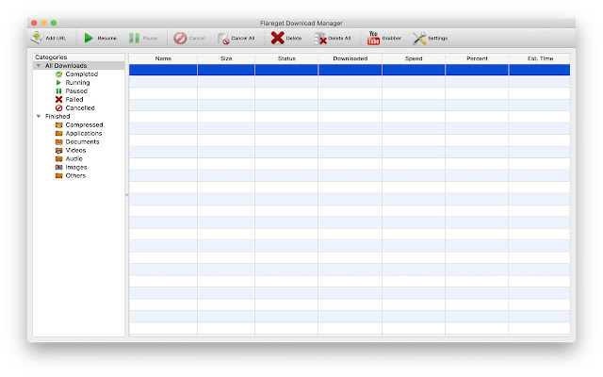Viewport: 603px width, 377px height.
Task: Sort by the Percent column header
Action: [x=477, y=58]
